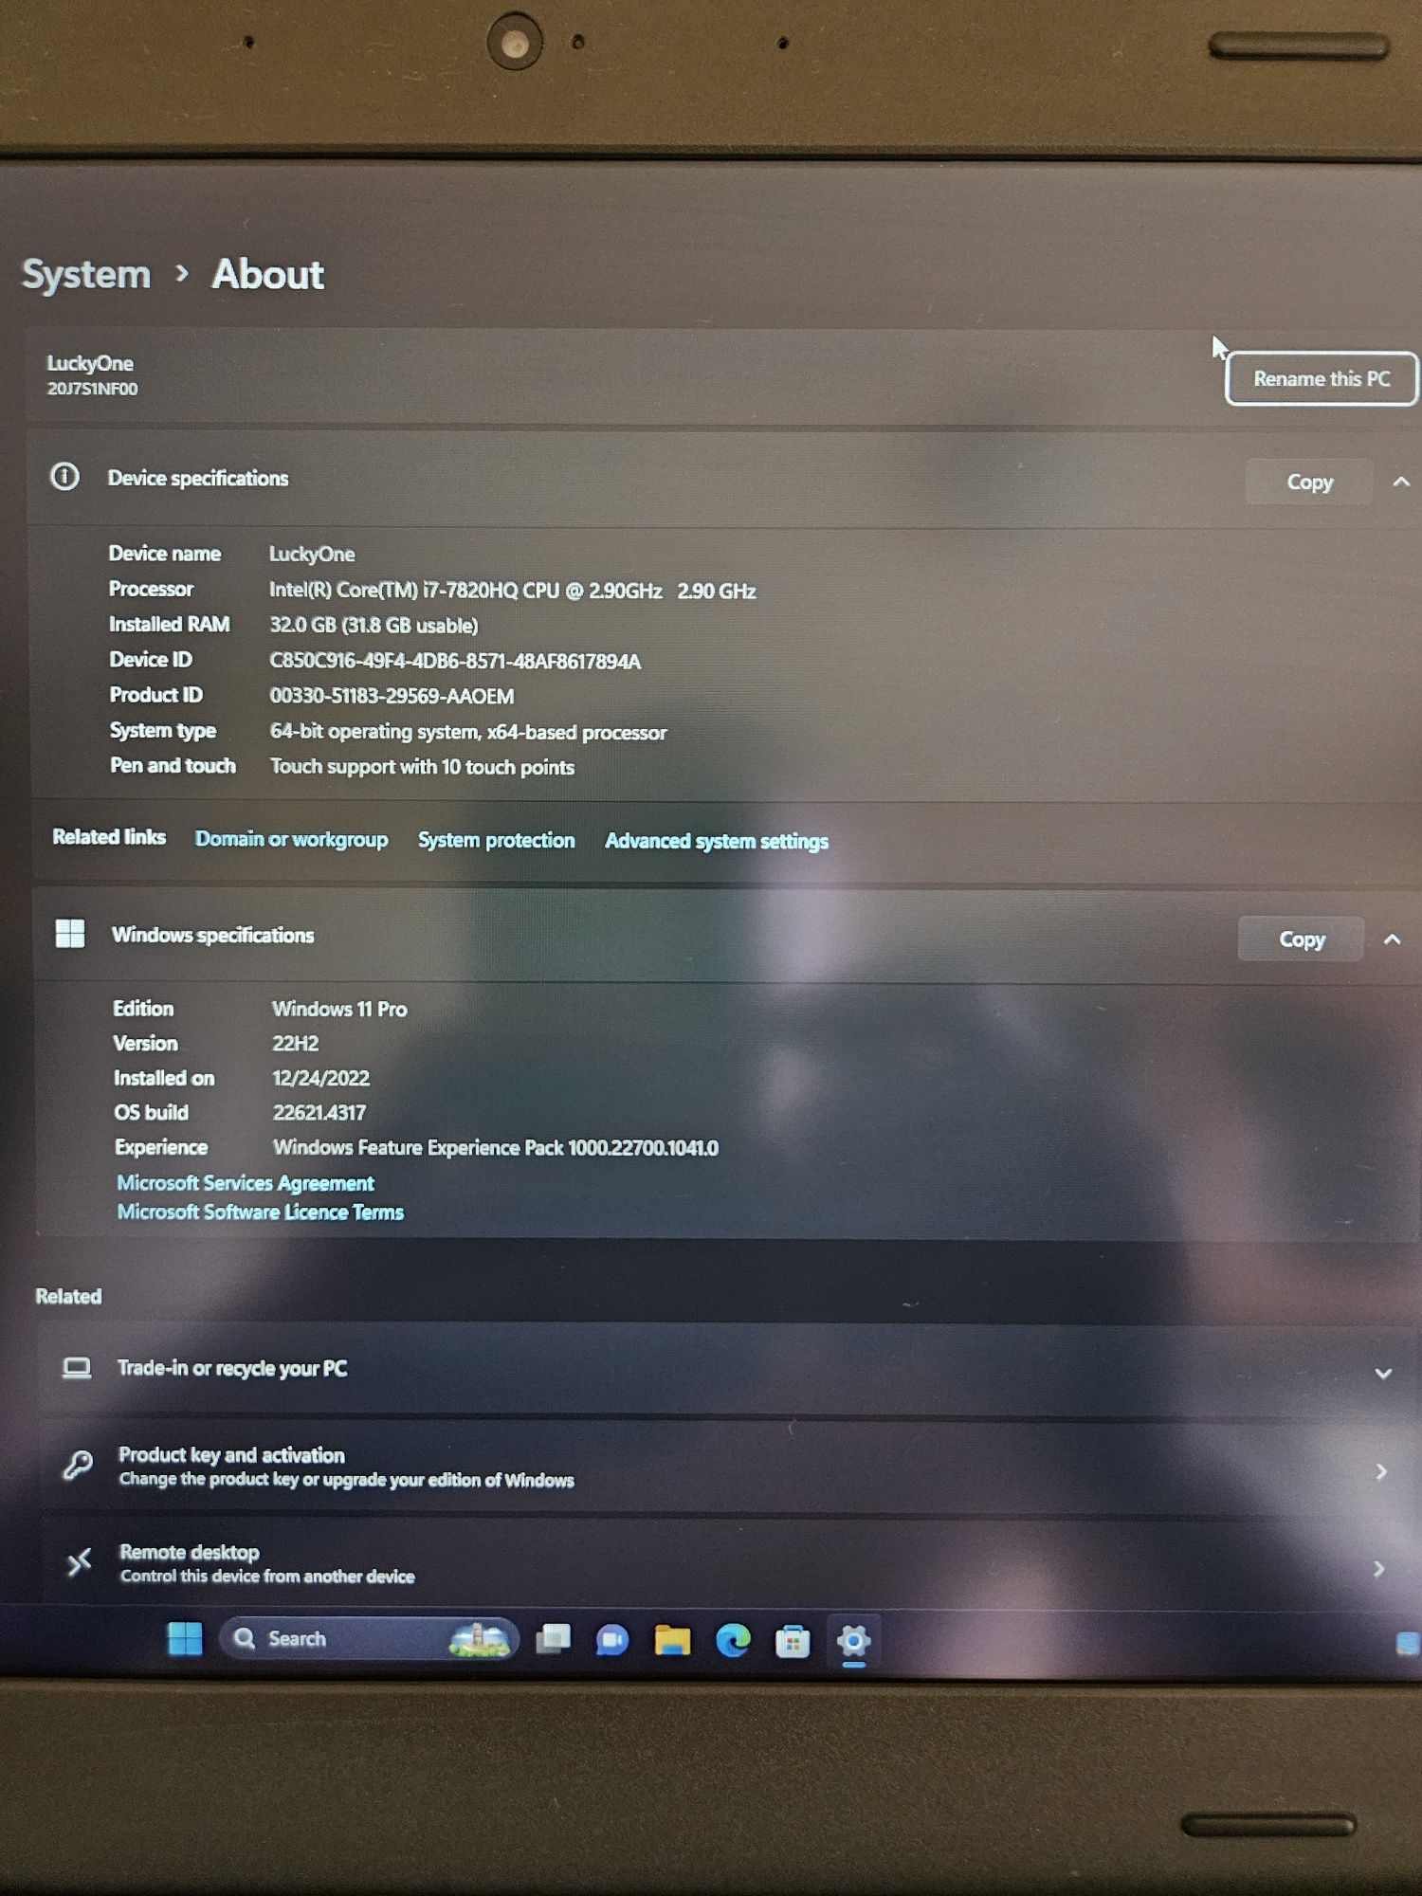Click the Version value 22H2
Image resolution: width=1422 pixels, height=1896 pixels.
(296, 1043)
